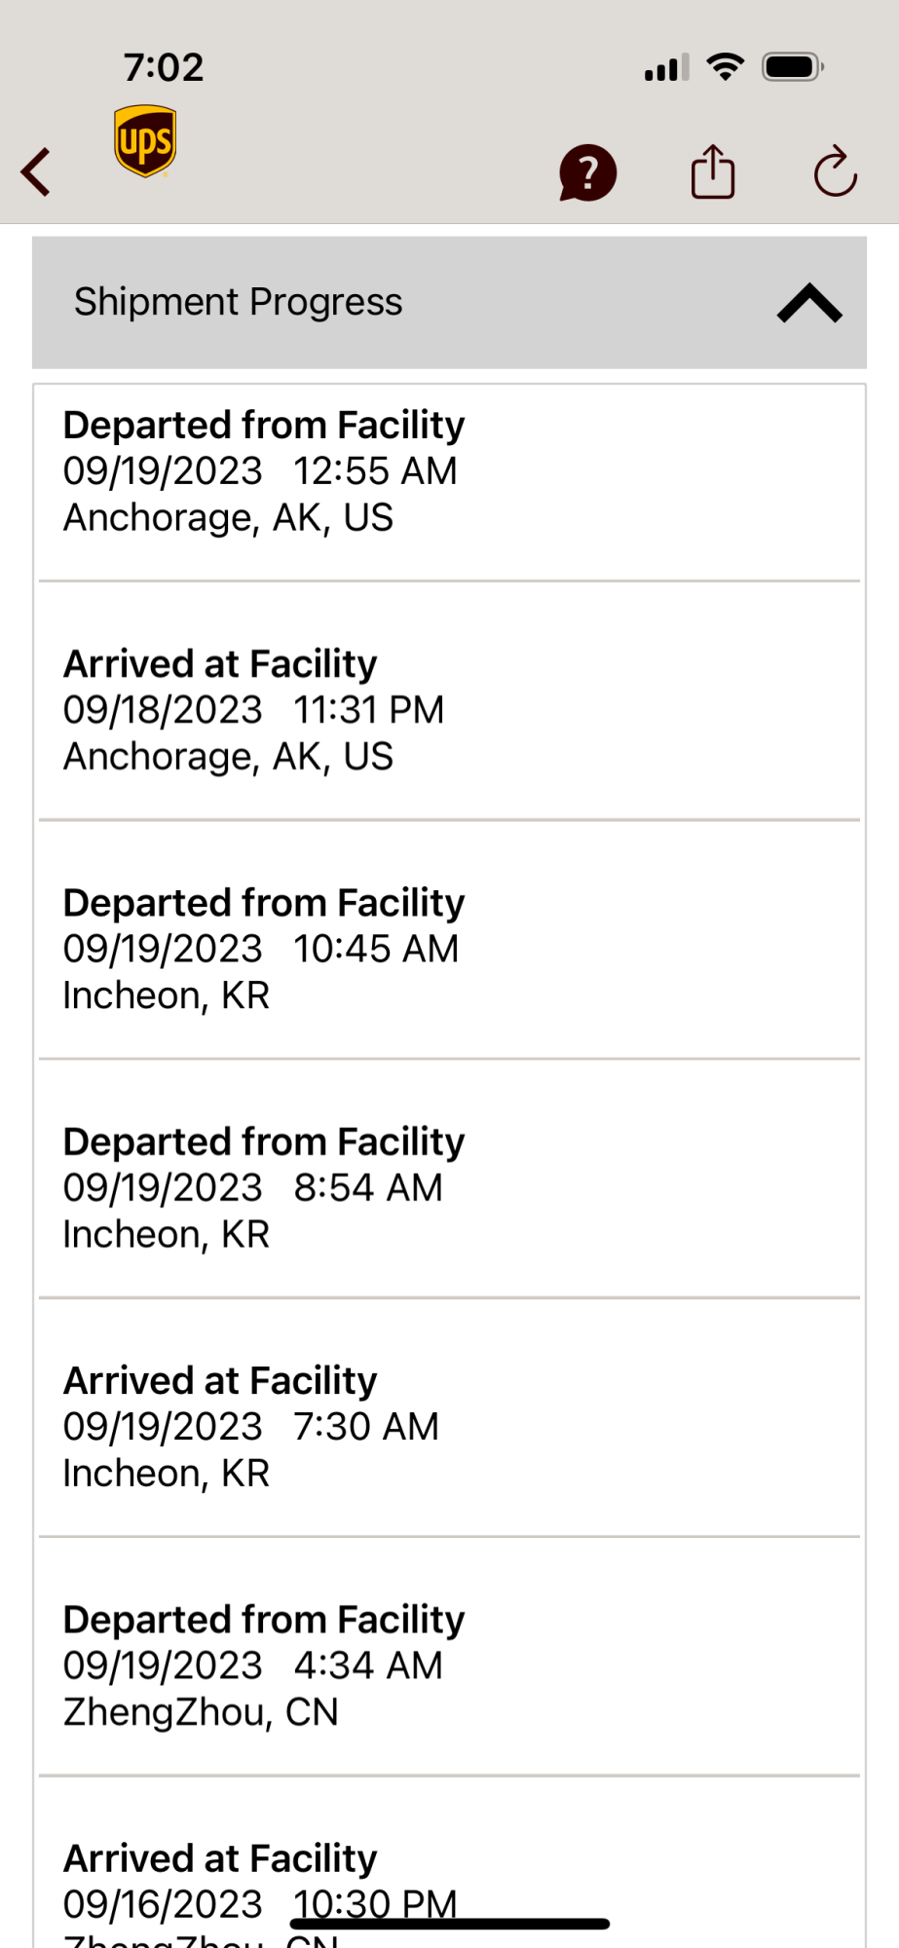Tap the Shipment Progress header label
The height and width of the screenshot is (1948, 899).
pos(239,302)
